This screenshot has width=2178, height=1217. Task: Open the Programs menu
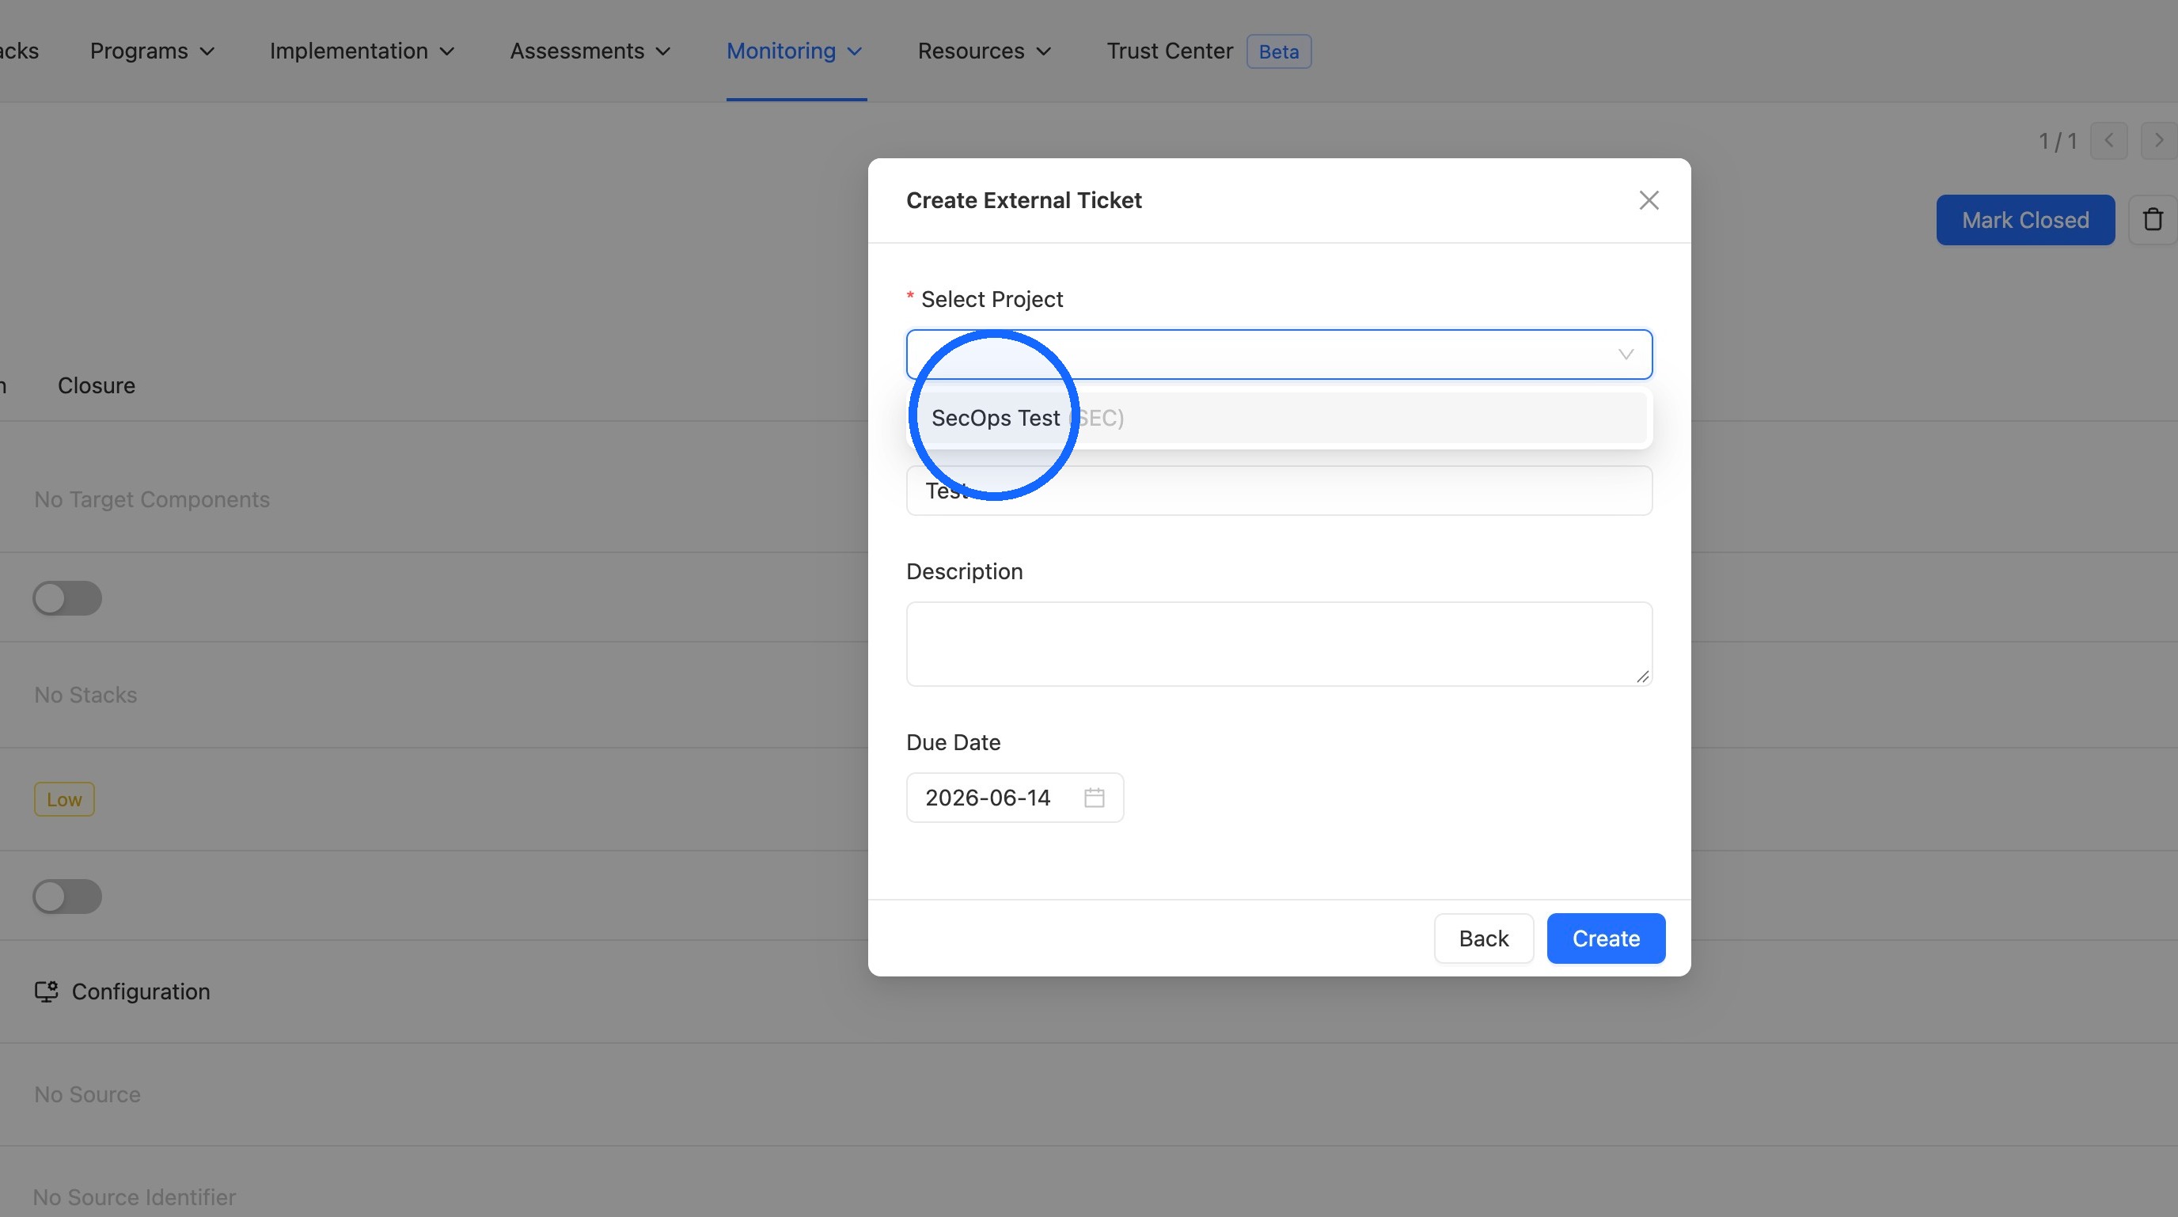click(x=152, y=51)
